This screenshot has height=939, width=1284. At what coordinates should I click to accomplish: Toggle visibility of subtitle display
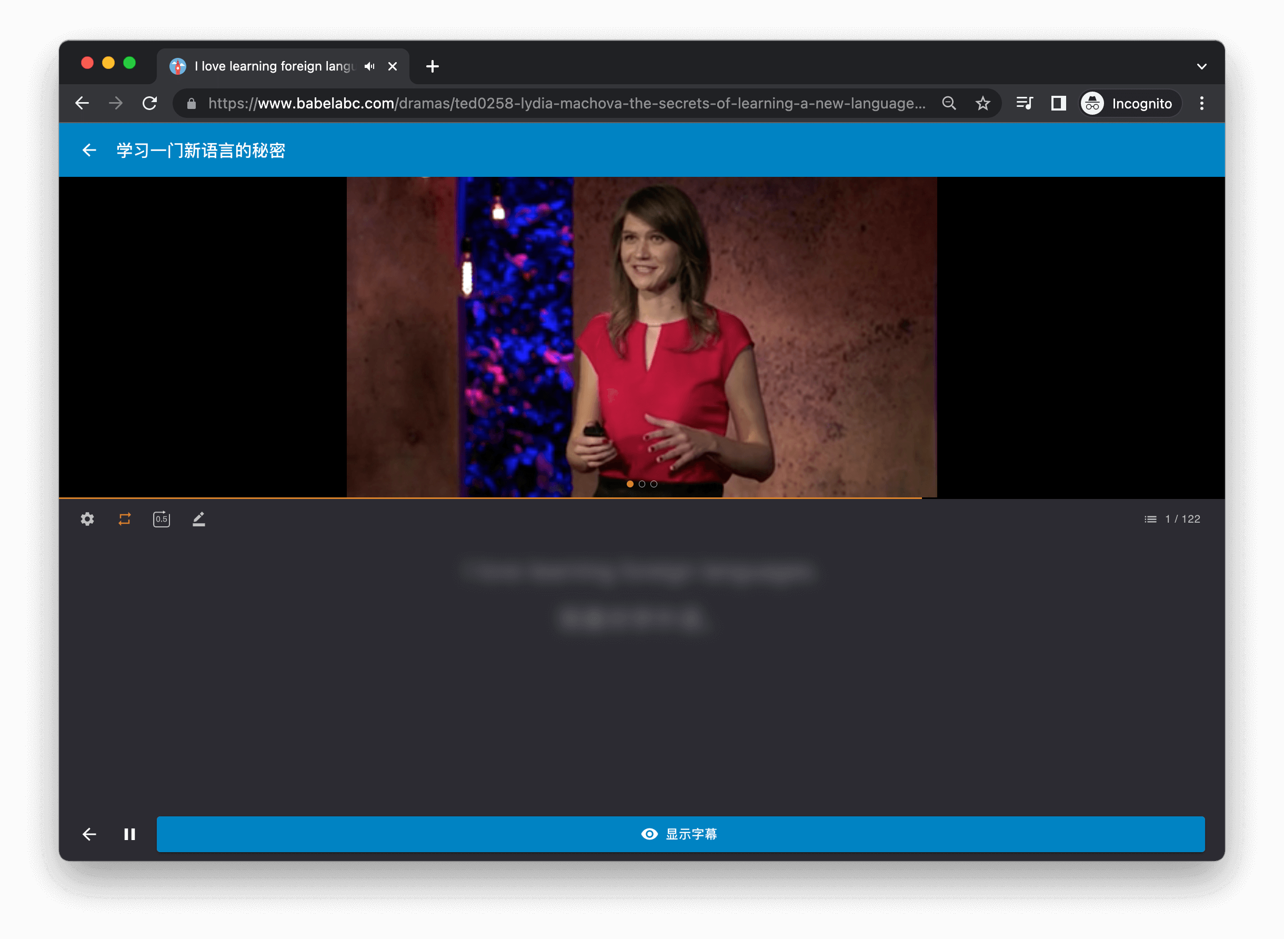[681, 833]
